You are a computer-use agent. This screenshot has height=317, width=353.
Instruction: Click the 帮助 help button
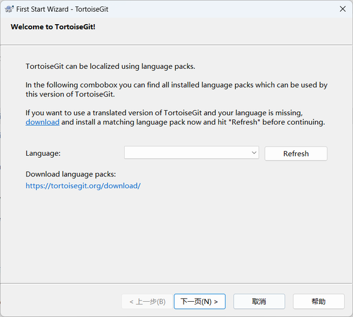[x=318, y=301]
